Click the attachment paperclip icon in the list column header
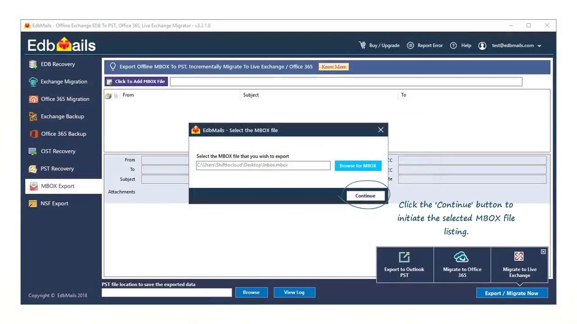This screenshot has width=577, height=324. tap(116, 95)
